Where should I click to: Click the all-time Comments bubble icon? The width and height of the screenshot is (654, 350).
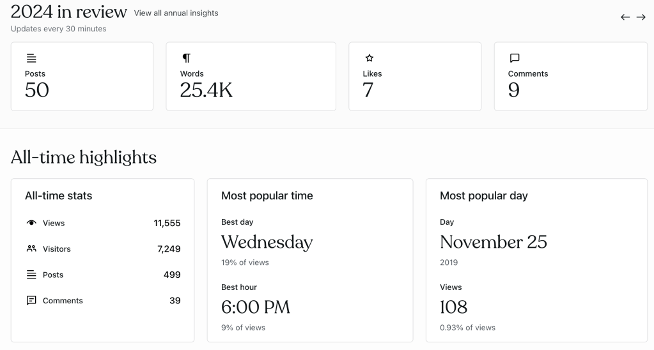(31, 300)
